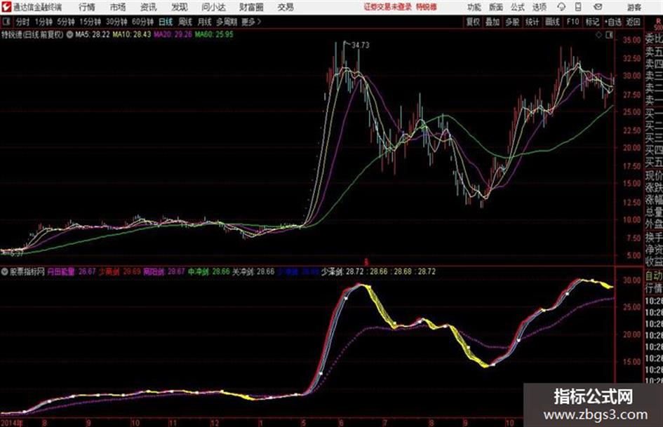Click the MA20: 29.26 indicator label
This screenshot has height=427, width=663.
click(x=173, y=34)
